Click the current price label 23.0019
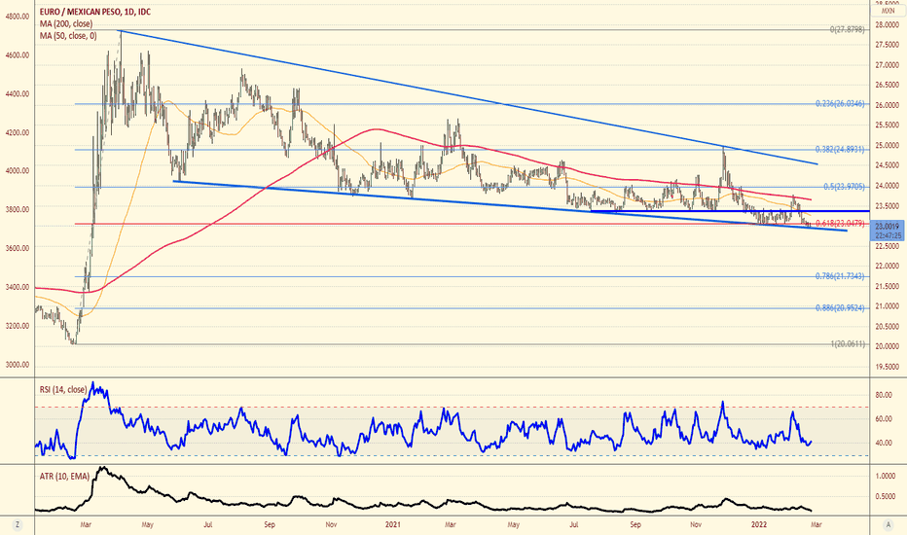 [888, 226]
